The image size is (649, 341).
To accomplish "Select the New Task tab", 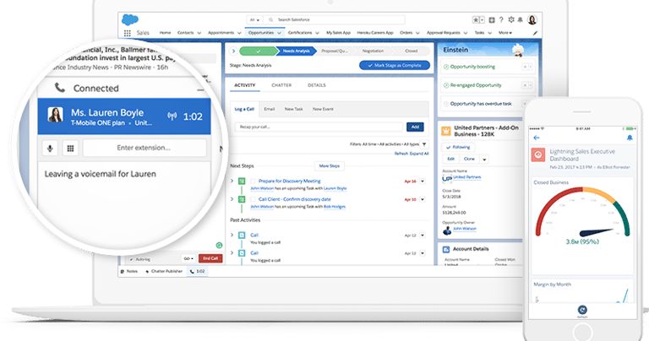I will (x=293, y=109).
